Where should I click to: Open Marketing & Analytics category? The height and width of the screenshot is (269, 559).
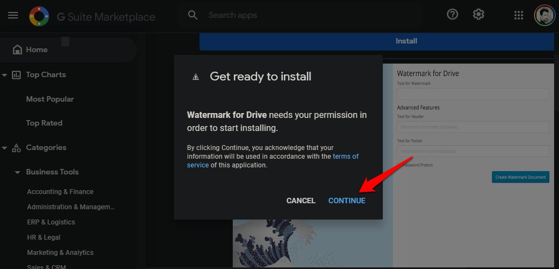click(x=60, y=253)
